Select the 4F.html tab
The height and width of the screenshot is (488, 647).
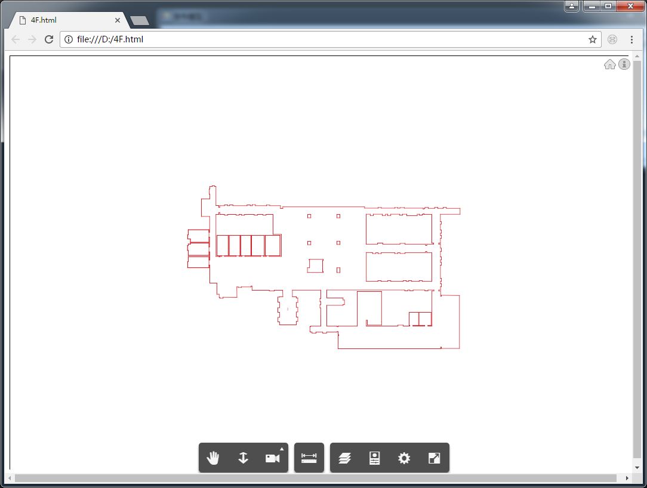tap(68, 20)
